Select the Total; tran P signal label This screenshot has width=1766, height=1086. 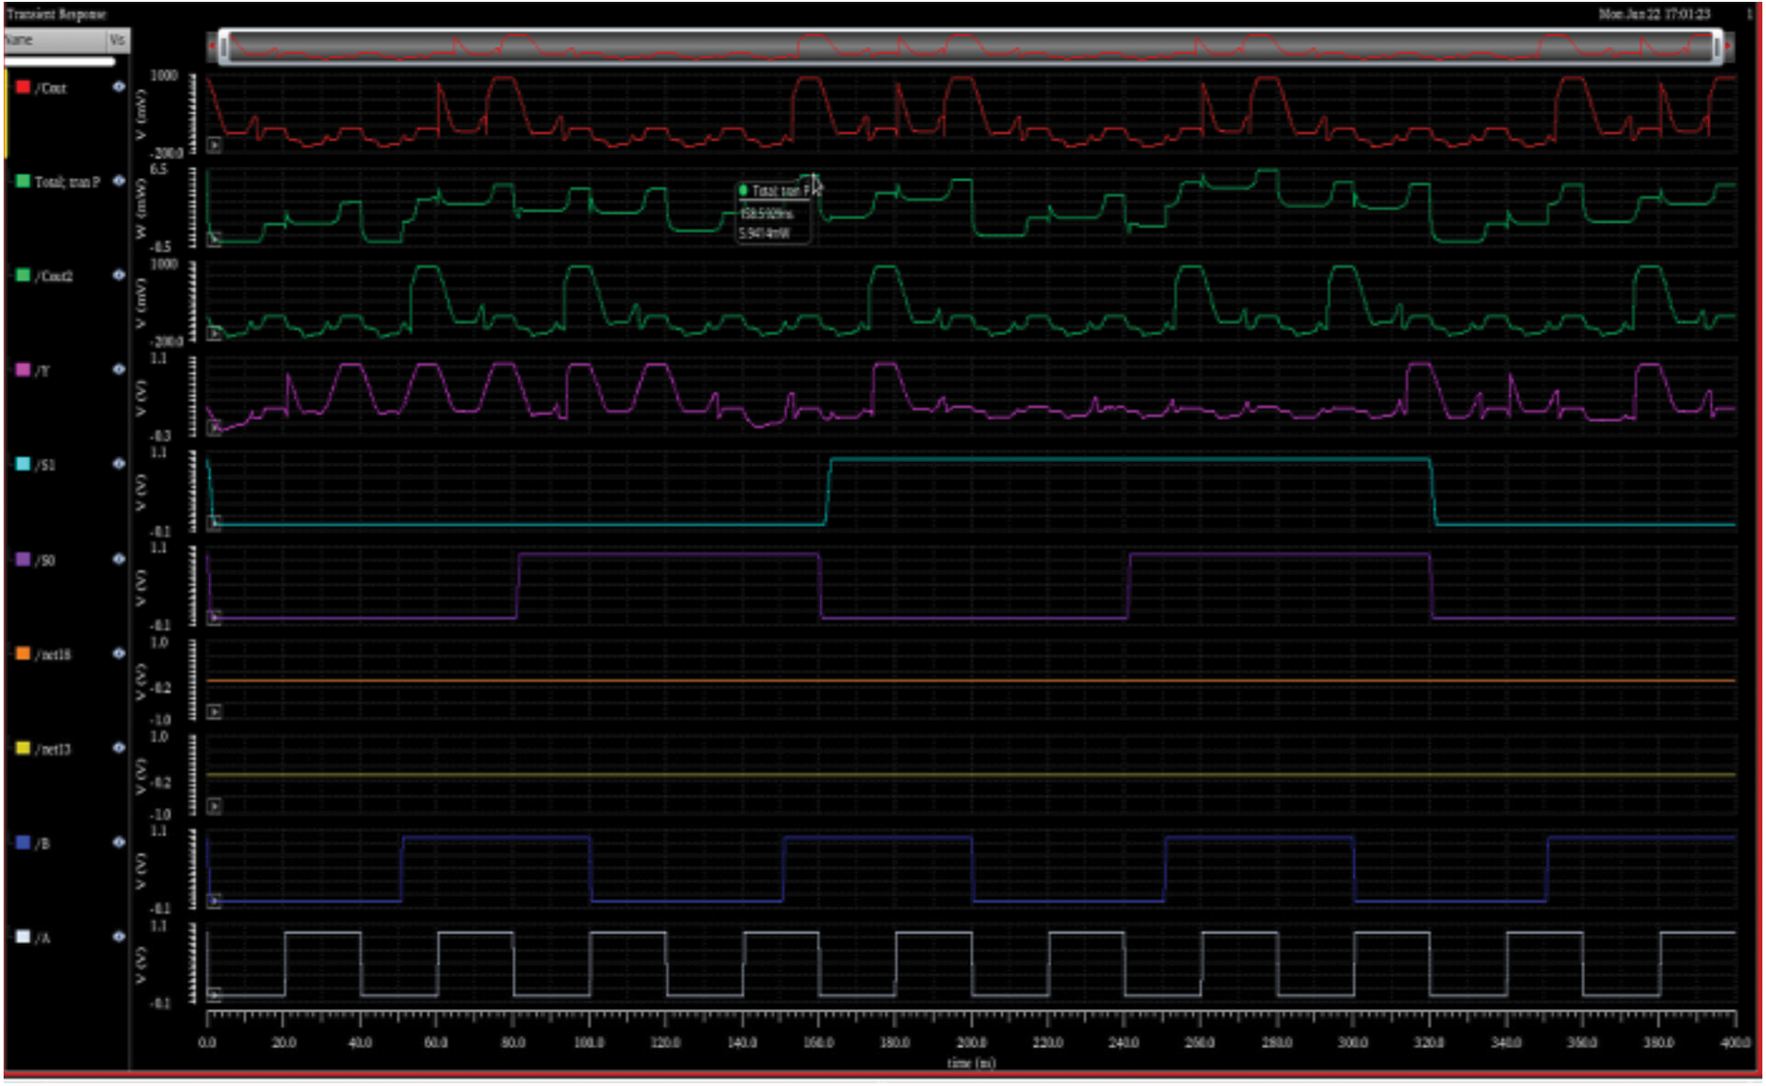click(x=67, y=182)
